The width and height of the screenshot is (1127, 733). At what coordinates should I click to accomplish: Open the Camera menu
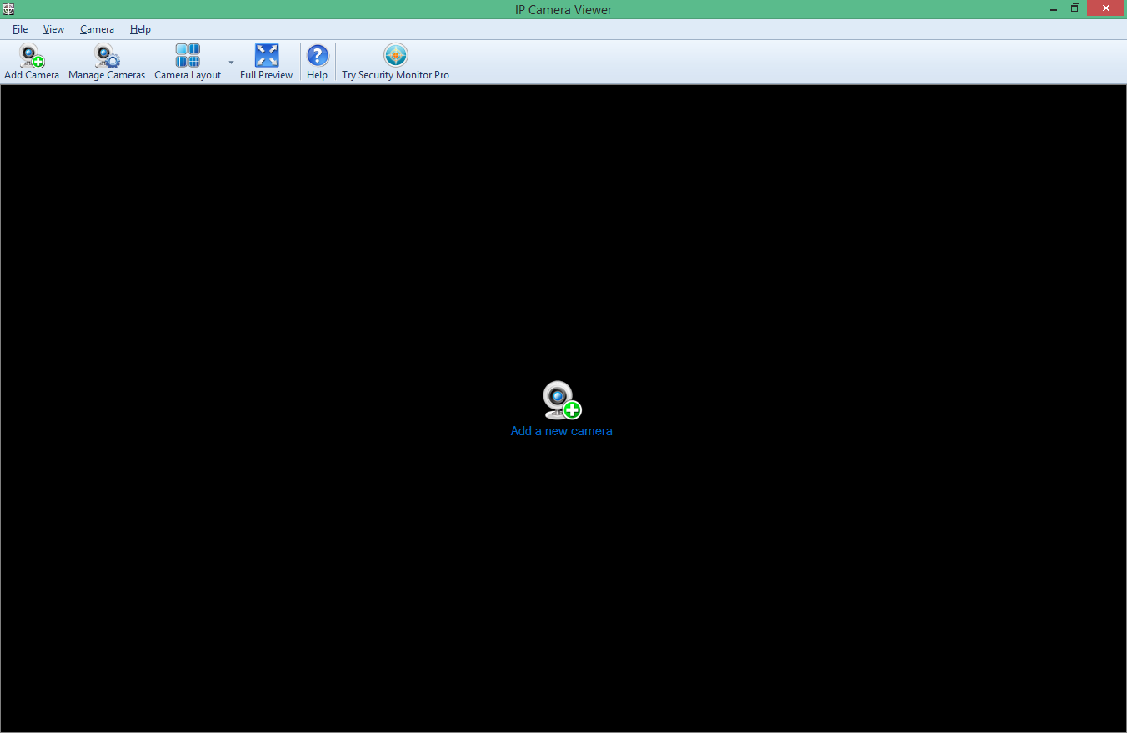coord(97,29)
